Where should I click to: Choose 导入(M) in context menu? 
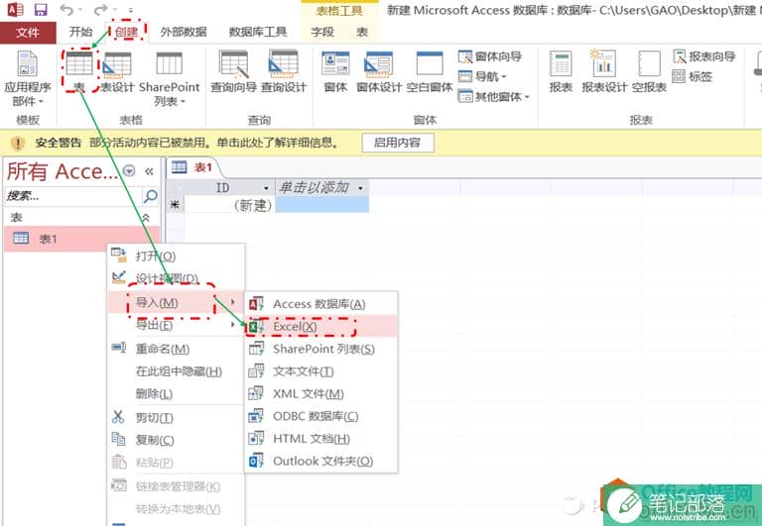pos(176,302)
